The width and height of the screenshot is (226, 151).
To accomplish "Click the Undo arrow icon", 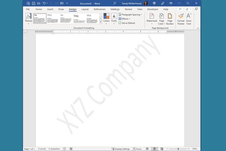I will tap(44, 3).
